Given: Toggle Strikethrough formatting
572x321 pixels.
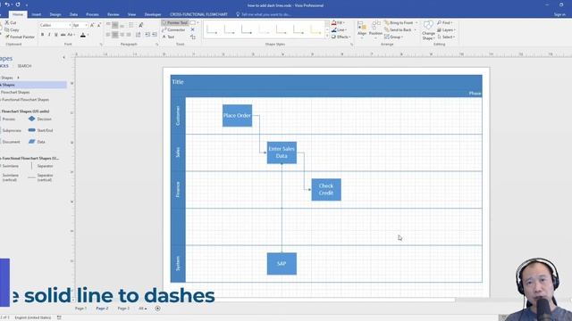Looking at the screenshot, I should (x=63, y=35).
